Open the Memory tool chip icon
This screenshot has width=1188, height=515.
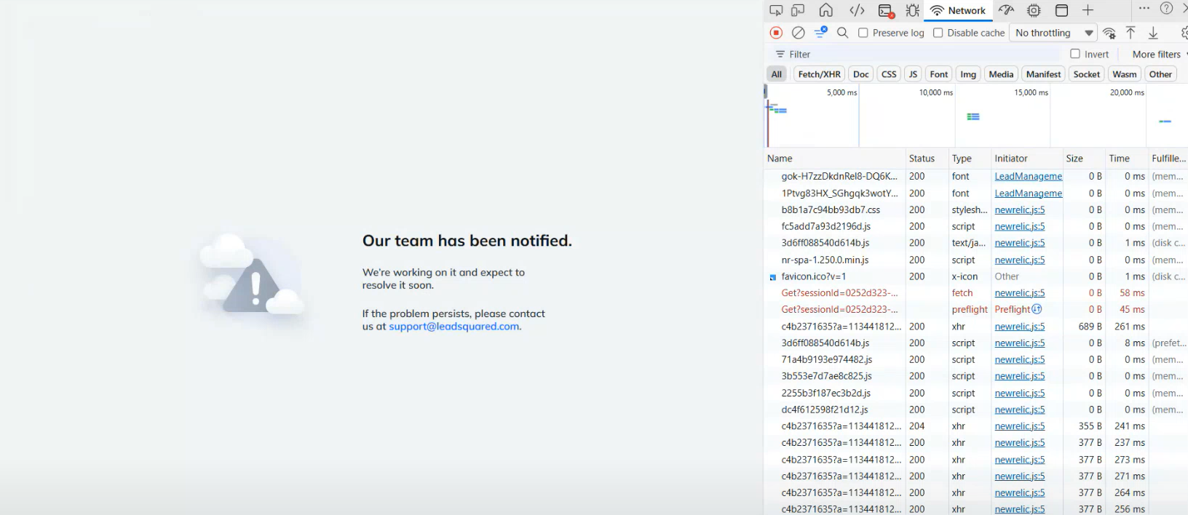[1034, 10]
